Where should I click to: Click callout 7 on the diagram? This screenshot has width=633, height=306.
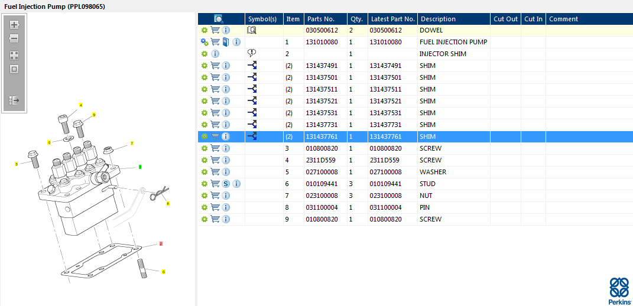132,144
